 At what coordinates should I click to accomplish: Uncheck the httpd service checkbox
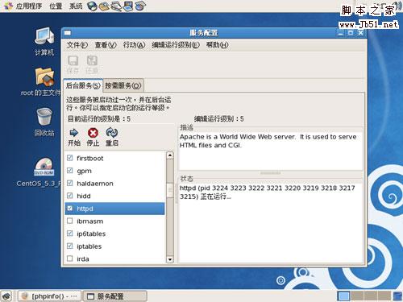(69, 209)
